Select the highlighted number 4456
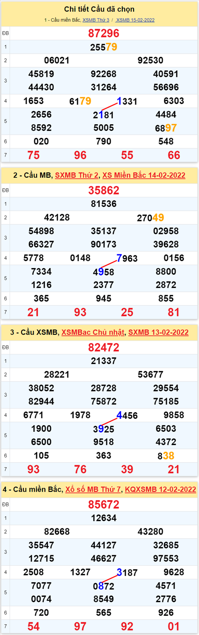This screenshot has width=199, height=635. (127, 415)
